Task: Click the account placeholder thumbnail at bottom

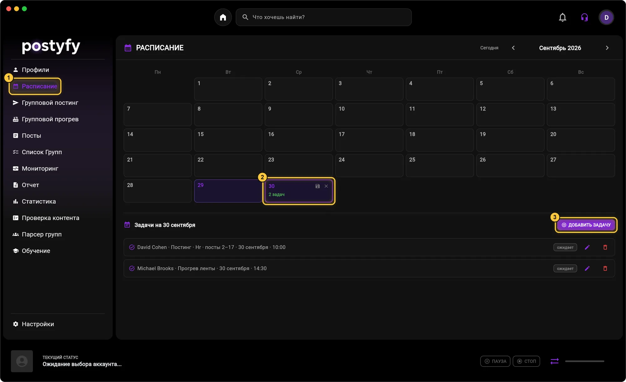Action: click(x=22, y=361)
